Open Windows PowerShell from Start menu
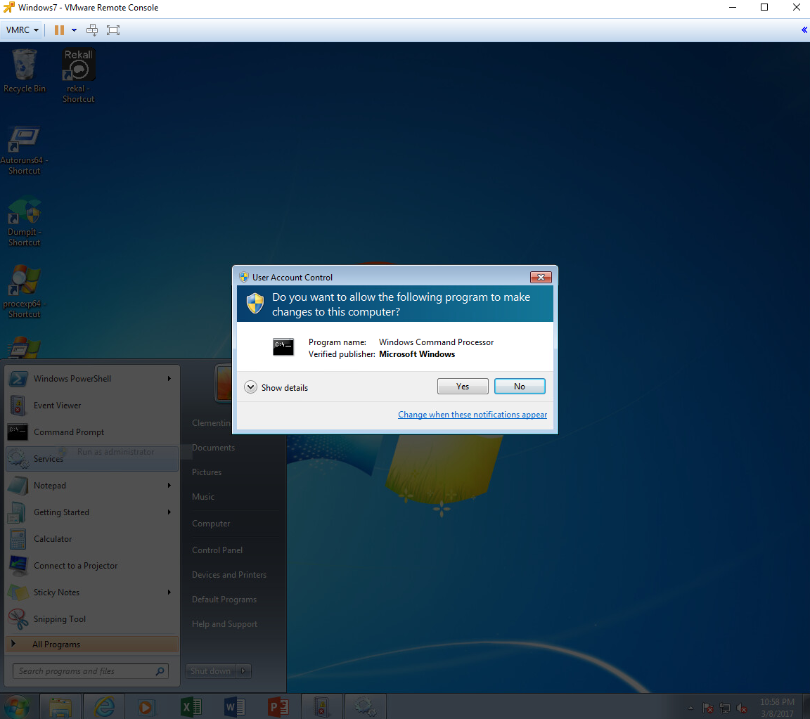810x719 pixels. [x=92, y=379]
